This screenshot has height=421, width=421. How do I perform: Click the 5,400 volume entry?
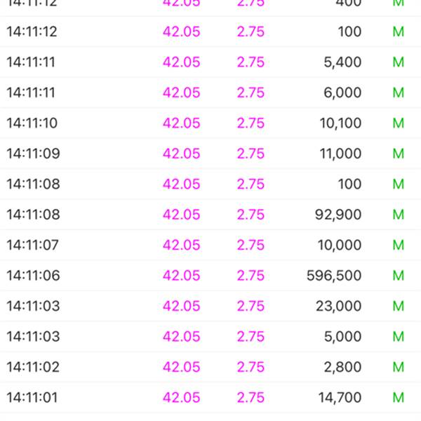pyautogui.click(x=344, y=62)
